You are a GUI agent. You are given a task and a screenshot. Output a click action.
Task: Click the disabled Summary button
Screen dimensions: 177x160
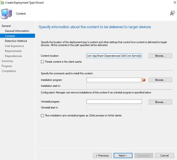tap(144, 155)
